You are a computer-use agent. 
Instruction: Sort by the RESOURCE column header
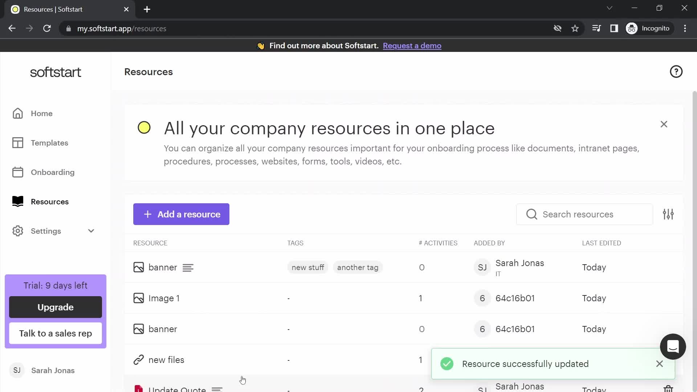click(150, 243)
